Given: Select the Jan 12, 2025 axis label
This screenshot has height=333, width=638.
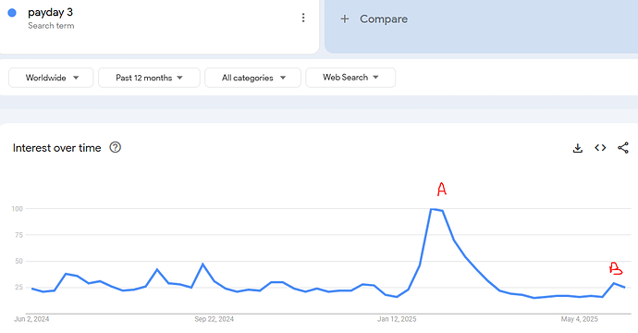Looking at the screenshot, I should coord(397,319).
